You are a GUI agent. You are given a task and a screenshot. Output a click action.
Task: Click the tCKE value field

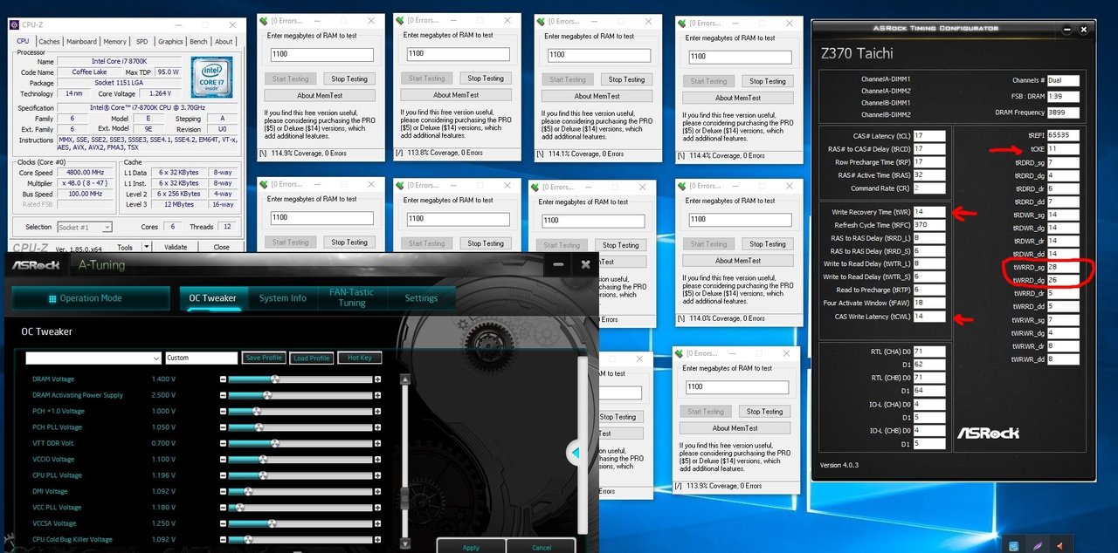pos(1062,149)
